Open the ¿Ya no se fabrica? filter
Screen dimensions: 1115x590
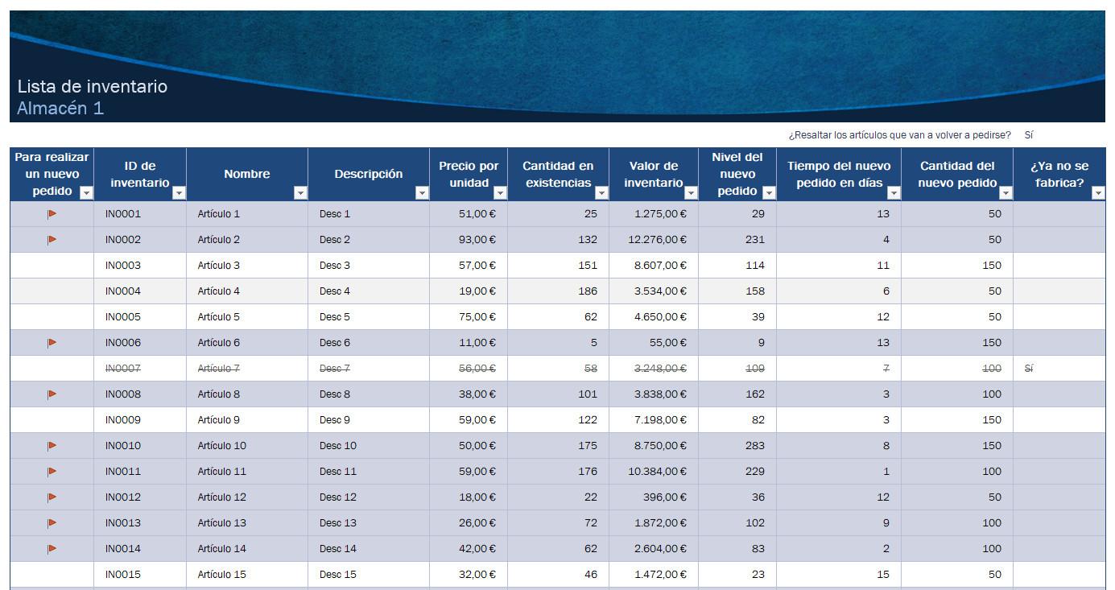pos(1097,192)
